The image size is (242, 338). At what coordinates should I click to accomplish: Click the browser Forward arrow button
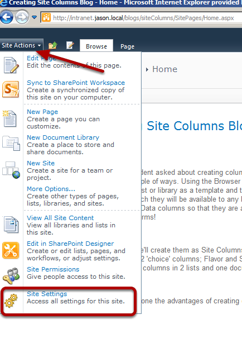(x=22, y=17)
